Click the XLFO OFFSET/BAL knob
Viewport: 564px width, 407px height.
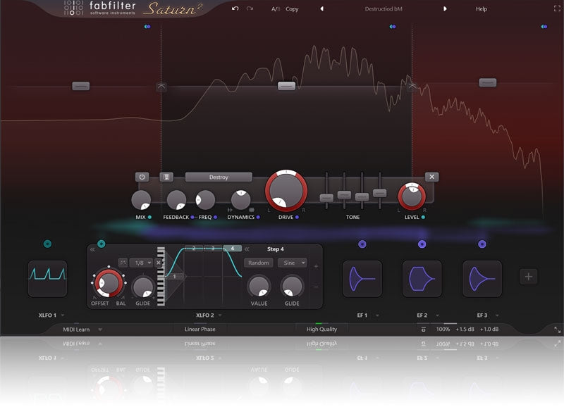(109, 283)
